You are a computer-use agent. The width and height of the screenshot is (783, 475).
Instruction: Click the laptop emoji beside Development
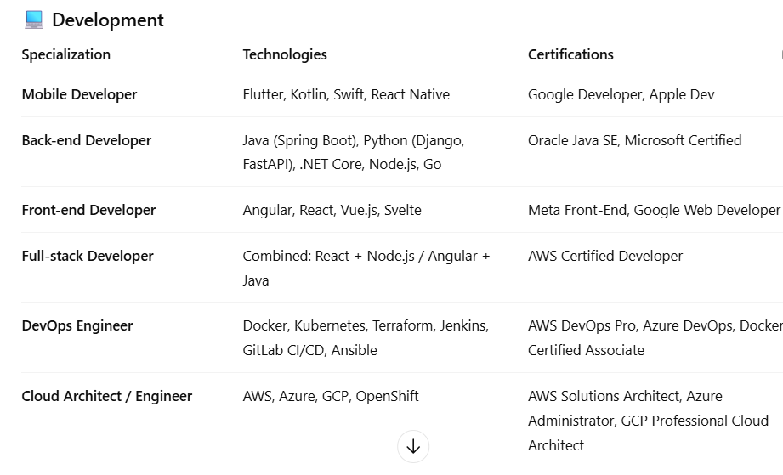34,20
